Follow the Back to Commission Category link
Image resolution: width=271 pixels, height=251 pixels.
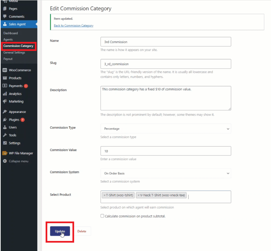coord(73,25)
